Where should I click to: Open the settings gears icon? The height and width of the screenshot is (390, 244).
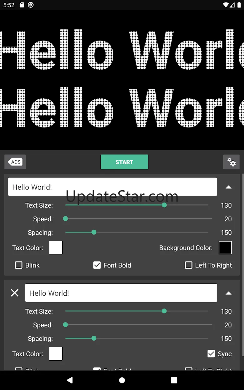tap(231, 162)
